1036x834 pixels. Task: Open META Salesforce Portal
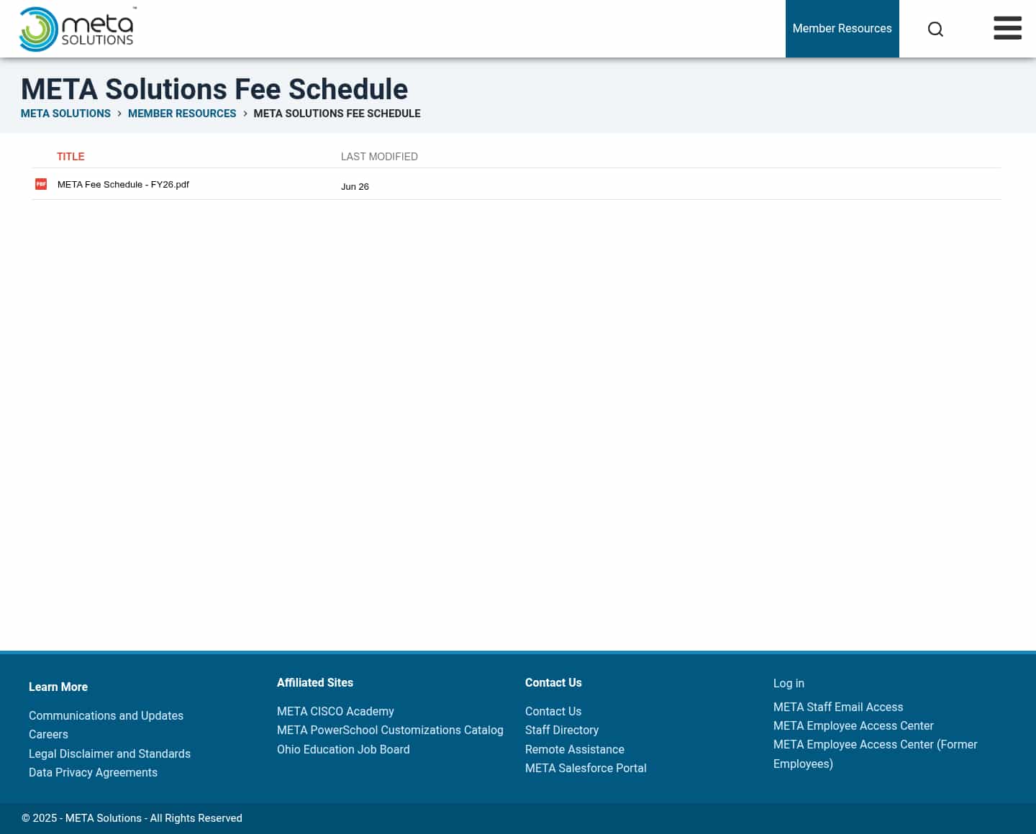586,769
